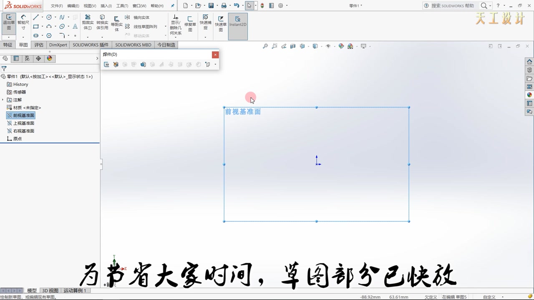The image size is (534, 300).
Task: Click Reference Geometry icon in Weldments toolbar
Action: pos(207,64)
